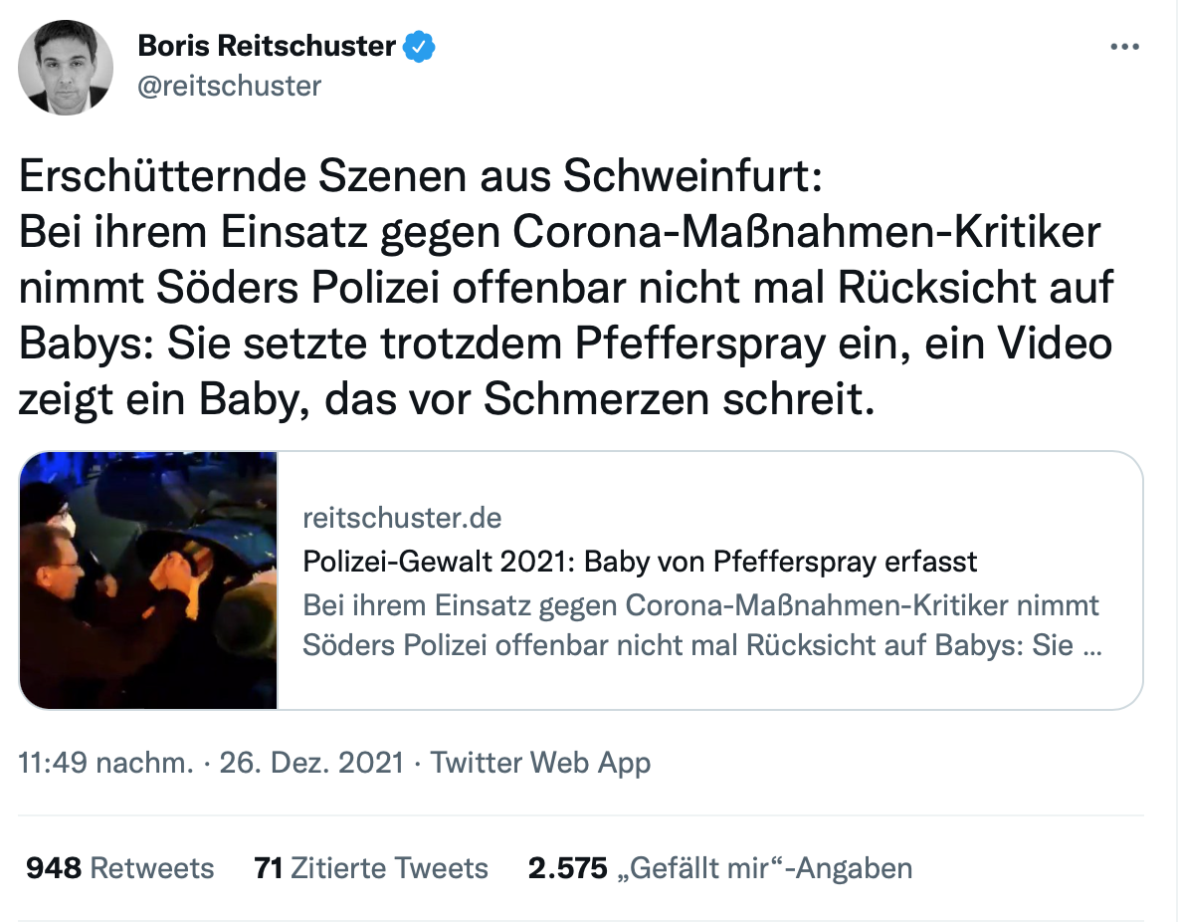Show the list of 948 Retweets
Screen dimensions: 1178x922
click(x=120, y=868)
